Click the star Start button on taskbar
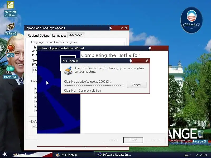 (x=4, y=154)
